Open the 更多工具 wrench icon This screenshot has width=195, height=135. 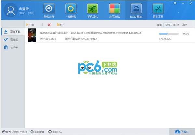tap(158, 8)
